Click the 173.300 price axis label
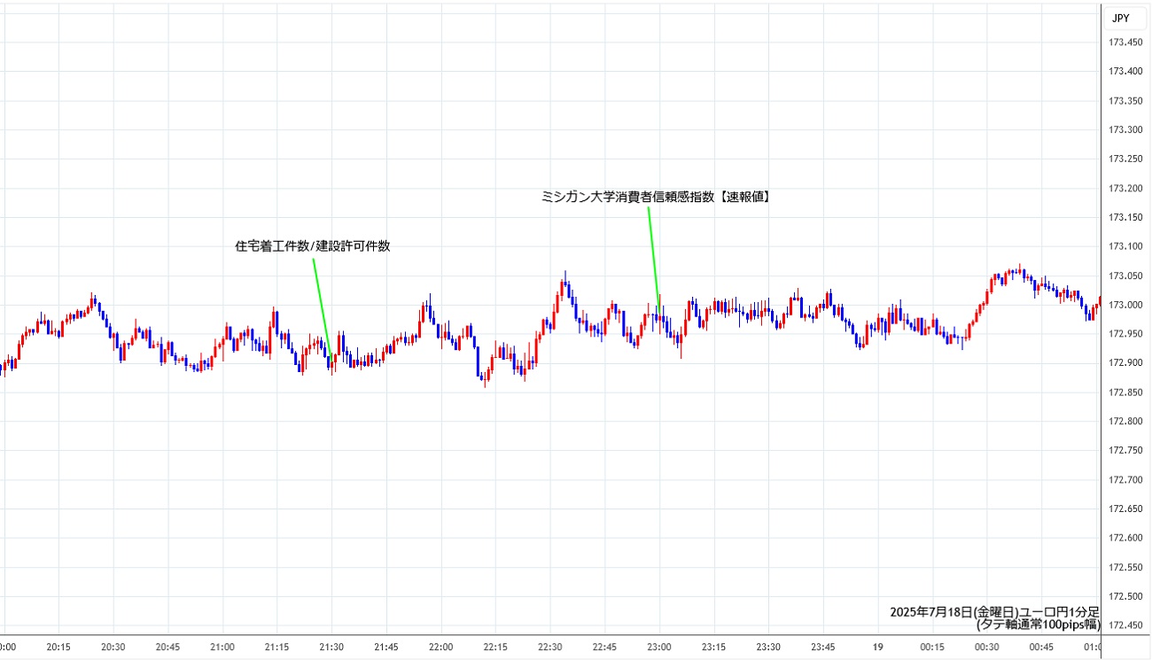Image resolution: width=1152 pixels, height=660 pixels. pos(1125,130)
